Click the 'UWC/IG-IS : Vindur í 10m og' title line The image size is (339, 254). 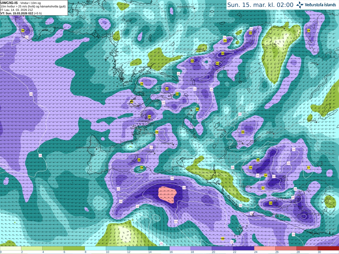(x=21, y=3)
